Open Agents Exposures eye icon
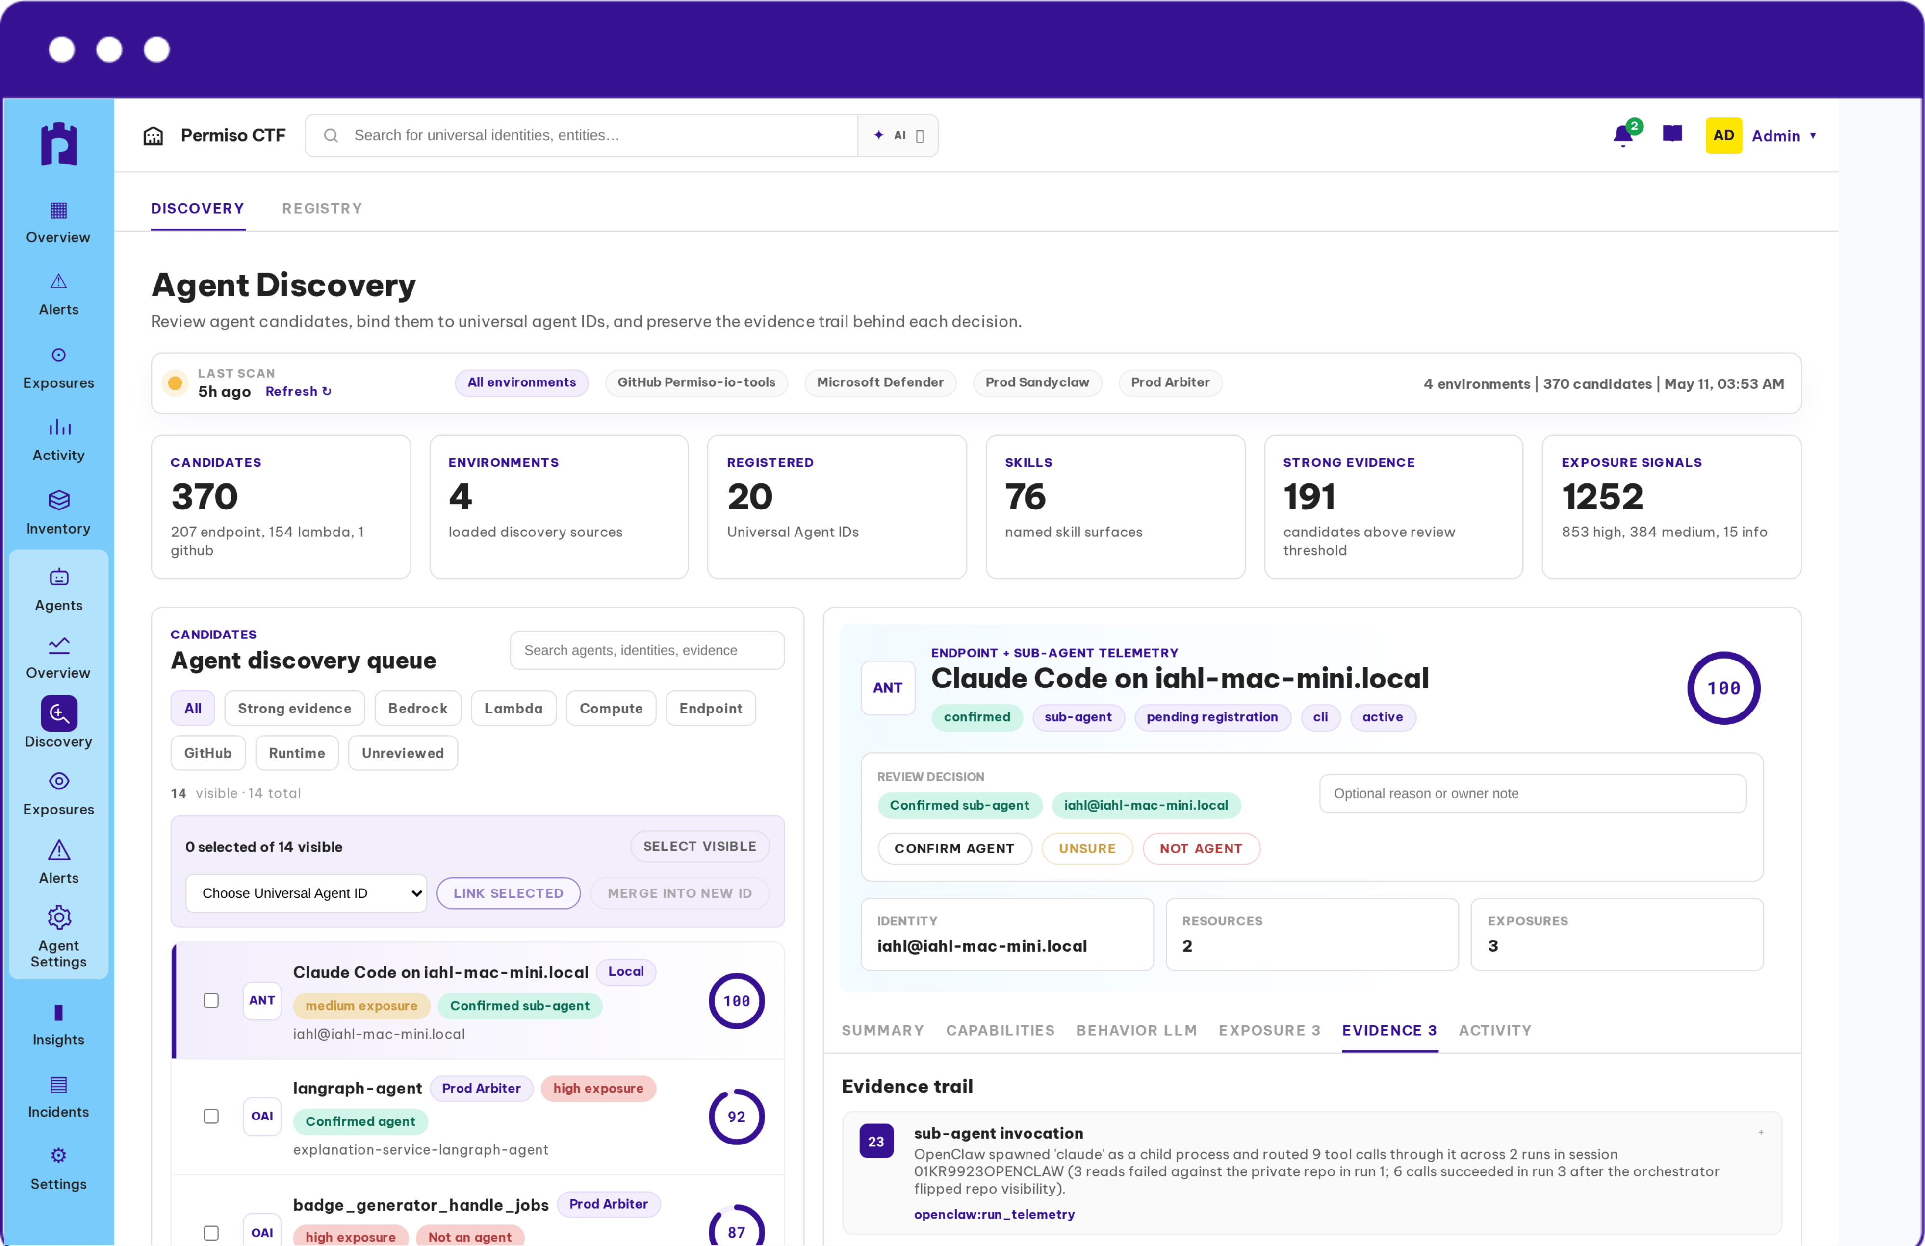1925x1246 pixels. [x=58, y=782]
